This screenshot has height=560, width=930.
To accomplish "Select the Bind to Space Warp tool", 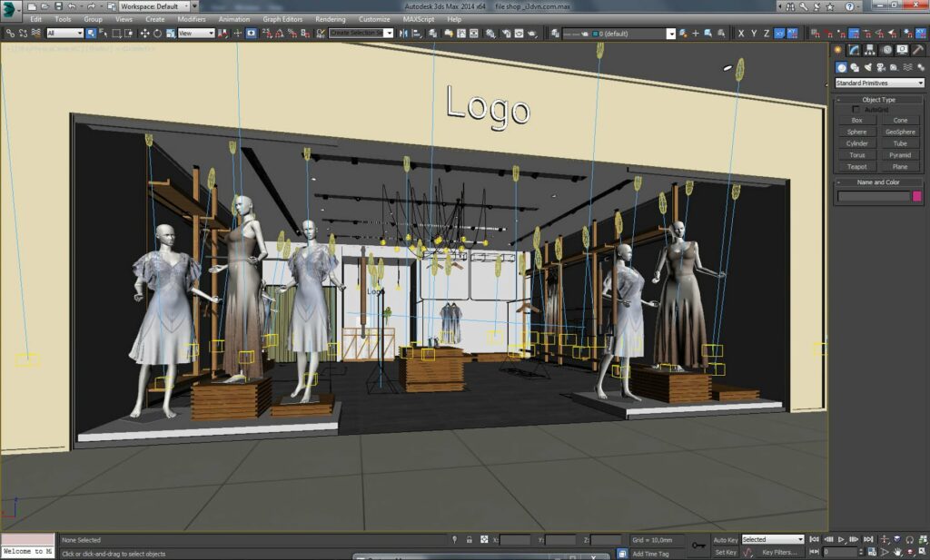I will (x=36, y=34).
